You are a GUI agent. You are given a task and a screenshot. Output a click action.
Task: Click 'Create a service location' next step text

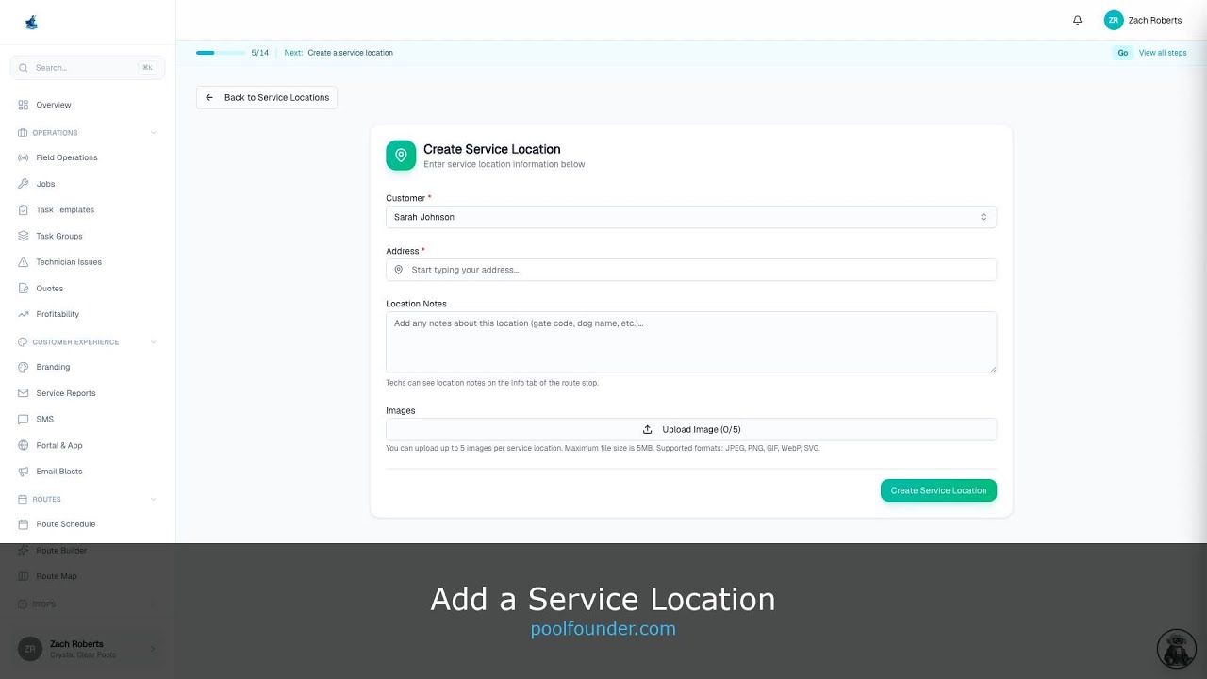[x=351, y=53]
